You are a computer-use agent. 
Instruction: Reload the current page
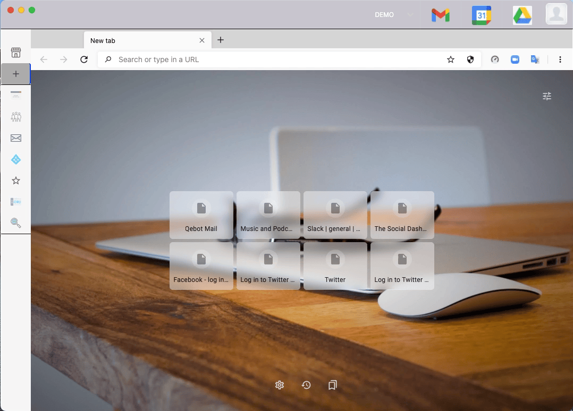point(84,59)
